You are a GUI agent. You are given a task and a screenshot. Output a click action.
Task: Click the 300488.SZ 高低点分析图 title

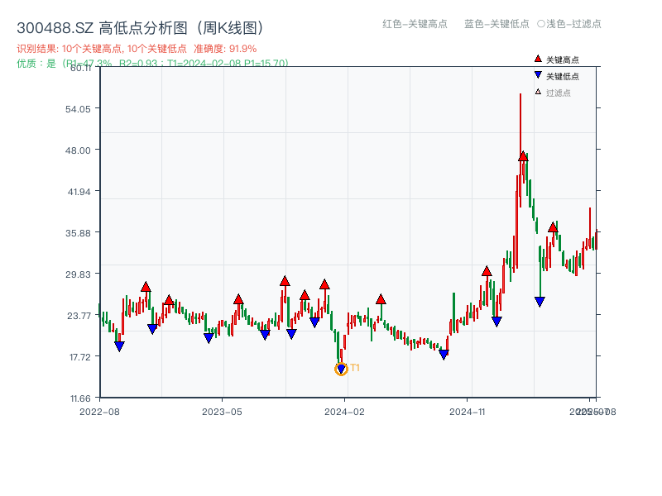click(x=141, y=28)
